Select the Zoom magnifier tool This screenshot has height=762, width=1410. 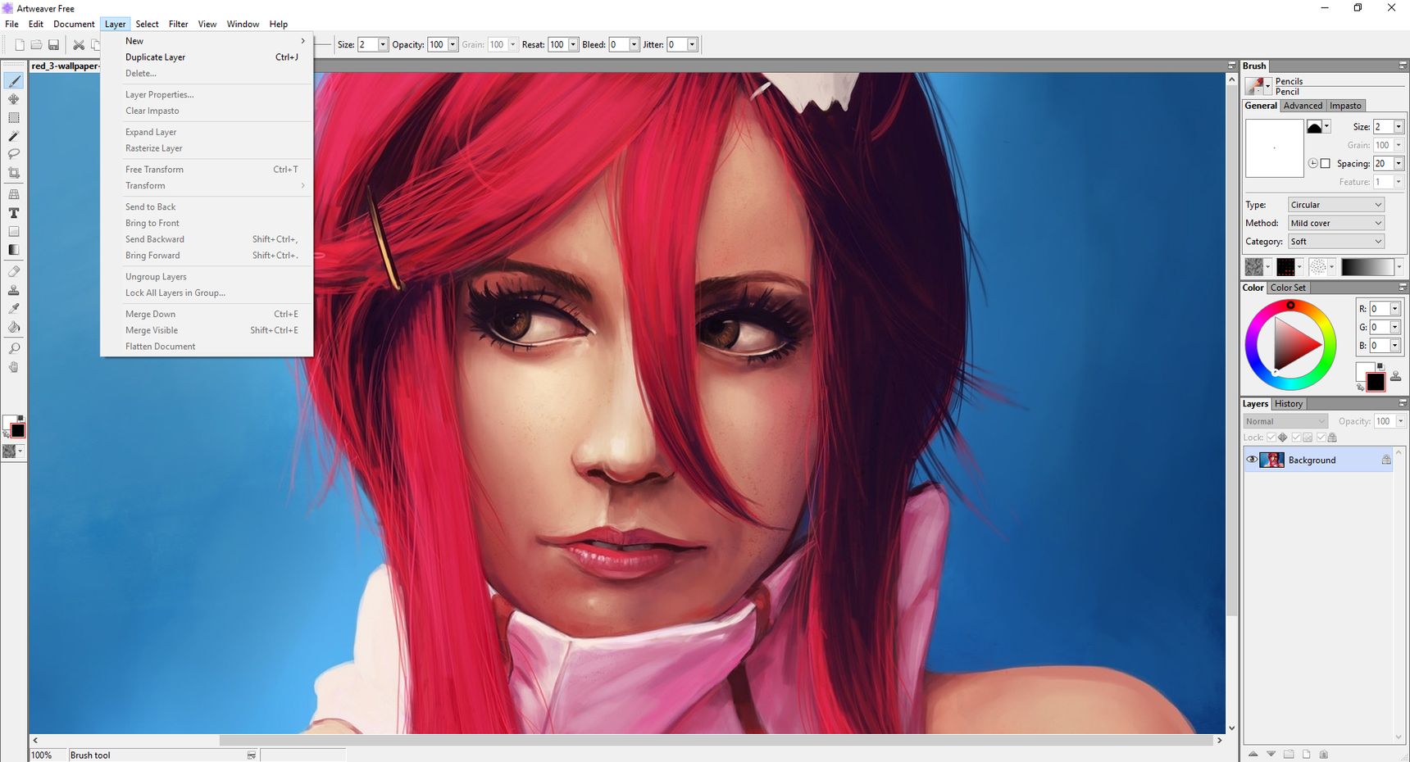pos(14,348)
